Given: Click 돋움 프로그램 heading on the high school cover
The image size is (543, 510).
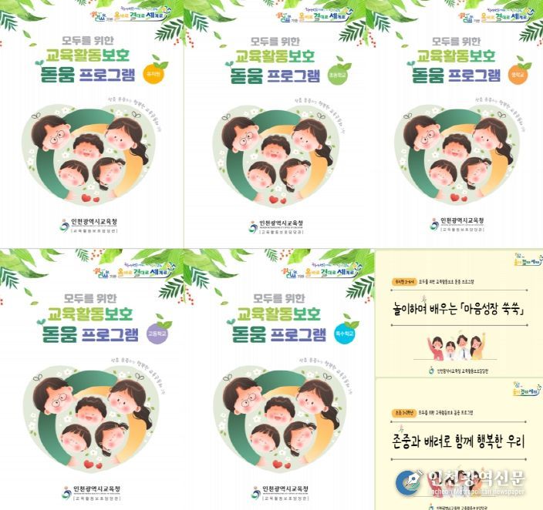Looking at the screenshot, I should (x=90, y=334).
